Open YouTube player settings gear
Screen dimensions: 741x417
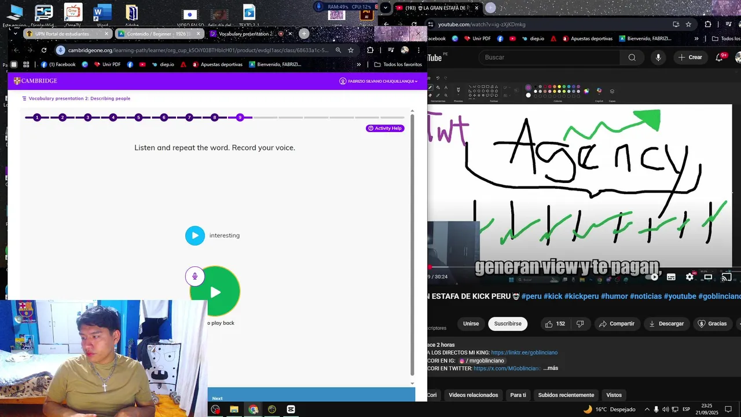pos(689,277)
